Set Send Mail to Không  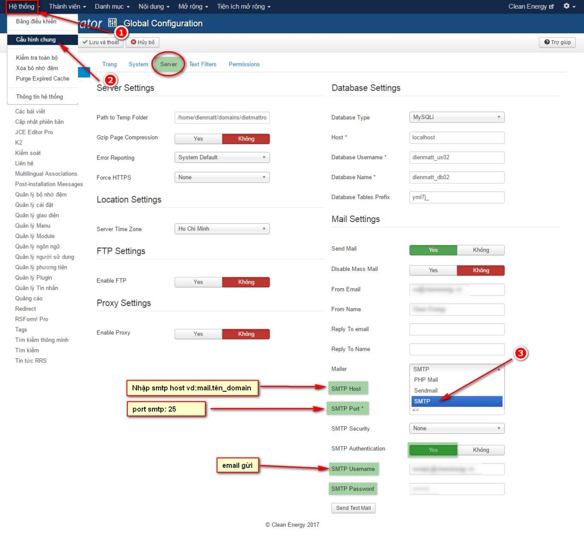point(481,250)
